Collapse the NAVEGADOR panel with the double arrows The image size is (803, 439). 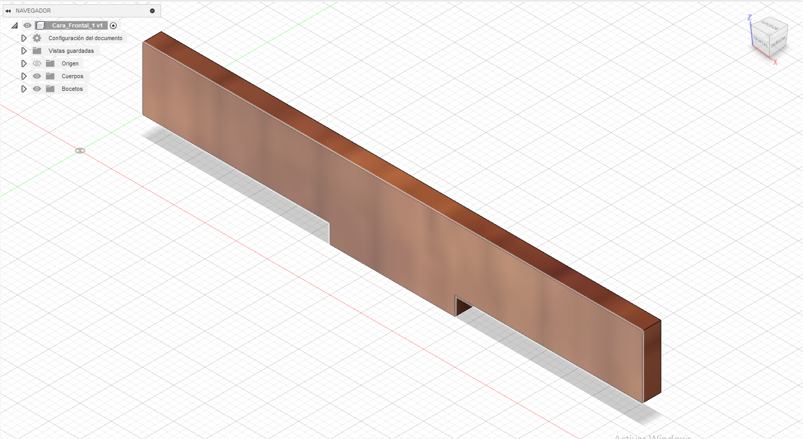(8, 11)
